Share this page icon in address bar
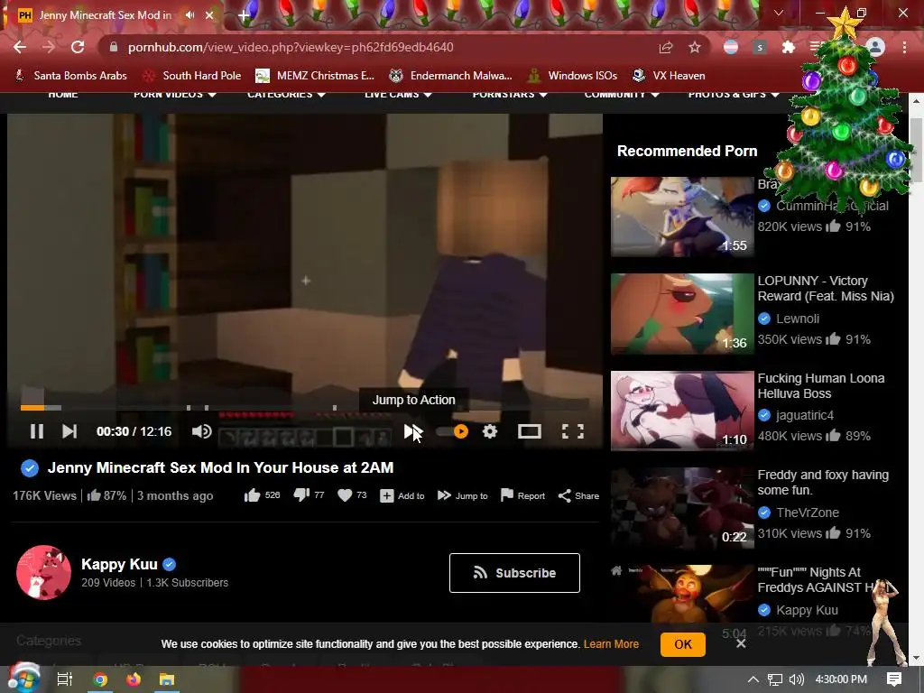Image resolution: width=924 pixels, height=693 pixels. coord(666,47)
